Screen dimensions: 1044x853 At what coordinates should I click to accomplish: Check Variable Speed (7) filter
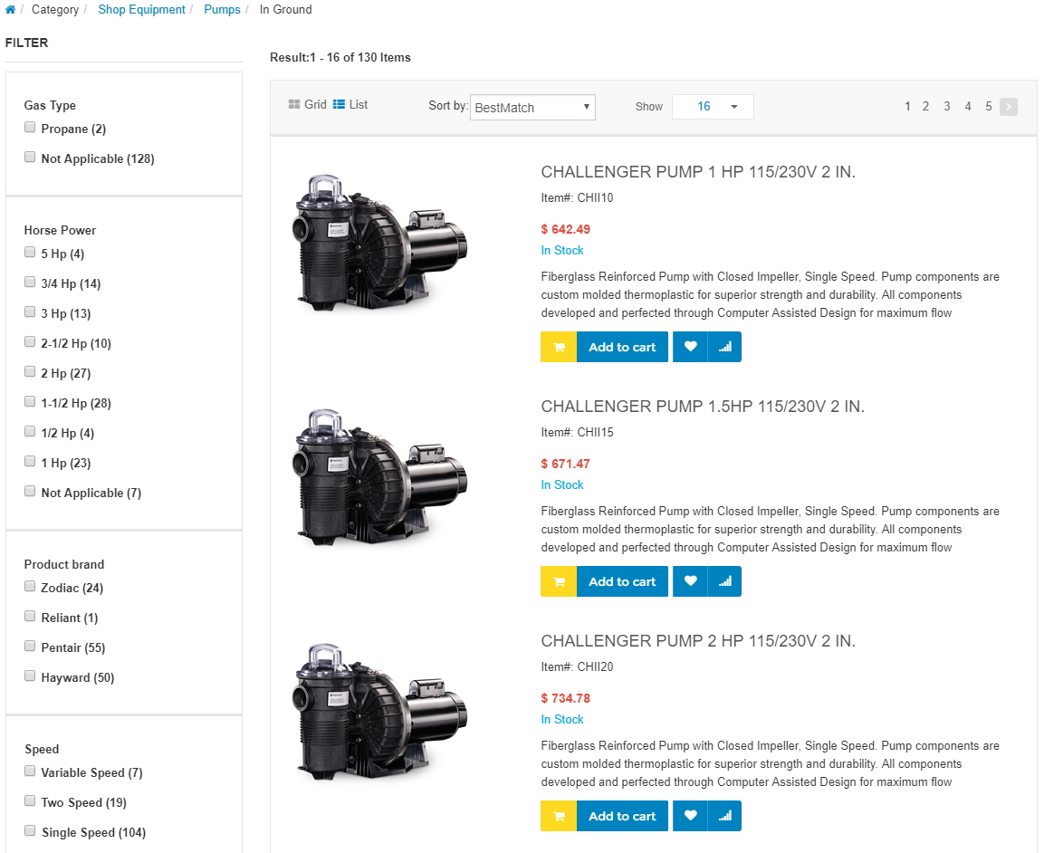(x=30, y=772)
